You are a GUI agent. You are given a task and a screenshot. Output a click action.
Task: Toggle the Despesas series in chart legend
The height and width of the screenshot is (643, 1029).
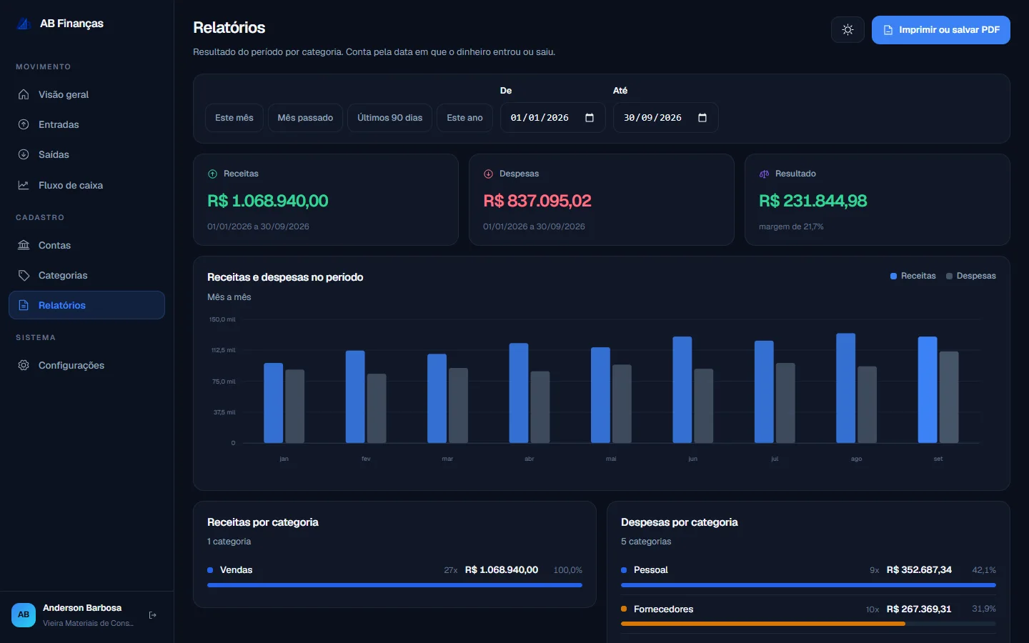coord(970,276)
